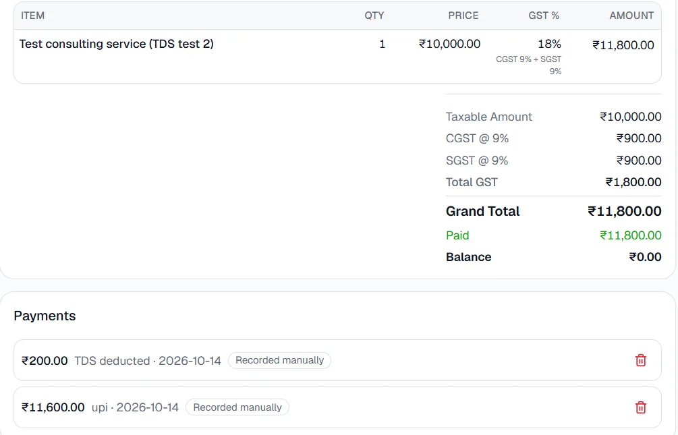Click the CGST value ₹900.00
This screenshot has height=435, width=678.
pyautogui.click(x=639, y=138)
